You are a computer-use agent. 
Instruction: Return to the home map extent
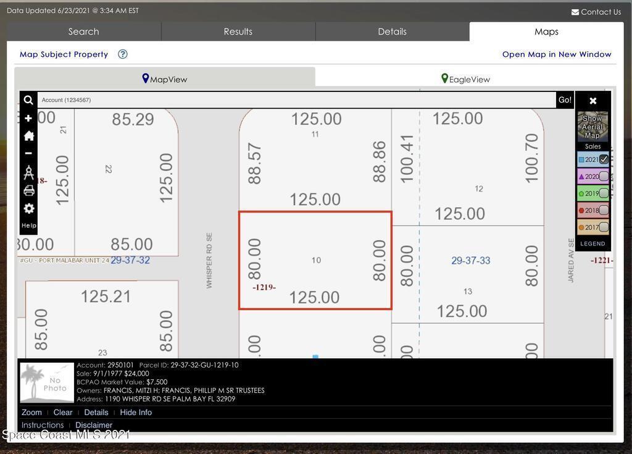[x=28, y=136]
